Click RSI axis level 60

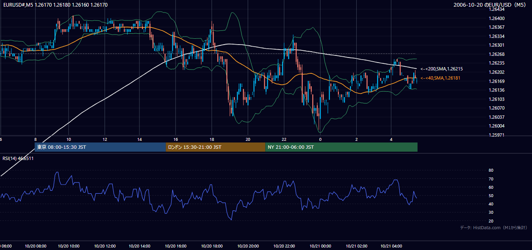[491, 187]
